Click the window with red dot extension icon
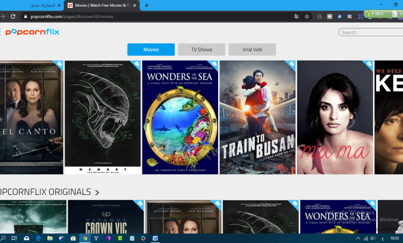403x243 pixels. pos(350,17)
